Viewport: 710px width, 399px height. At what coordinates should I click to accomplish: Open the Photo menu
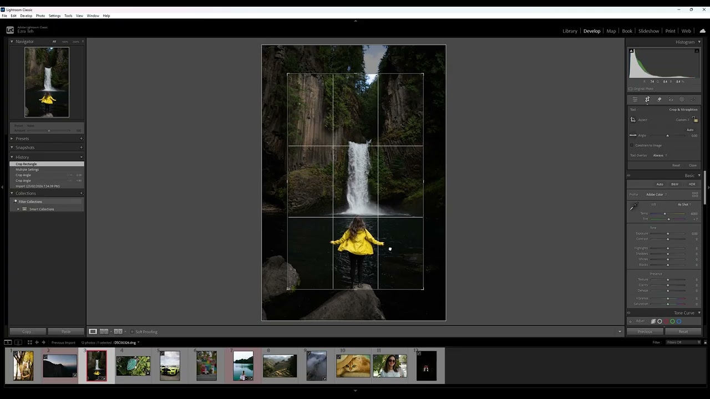click(40, 16)
